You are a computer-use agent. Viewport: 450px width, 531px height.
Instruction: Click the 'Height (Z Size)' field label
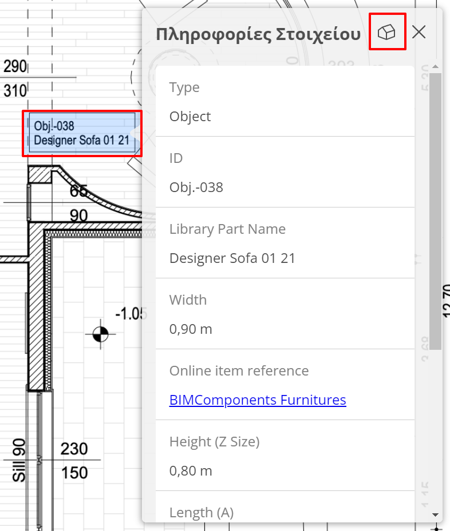pyautogui.click(x=215, y=442)
